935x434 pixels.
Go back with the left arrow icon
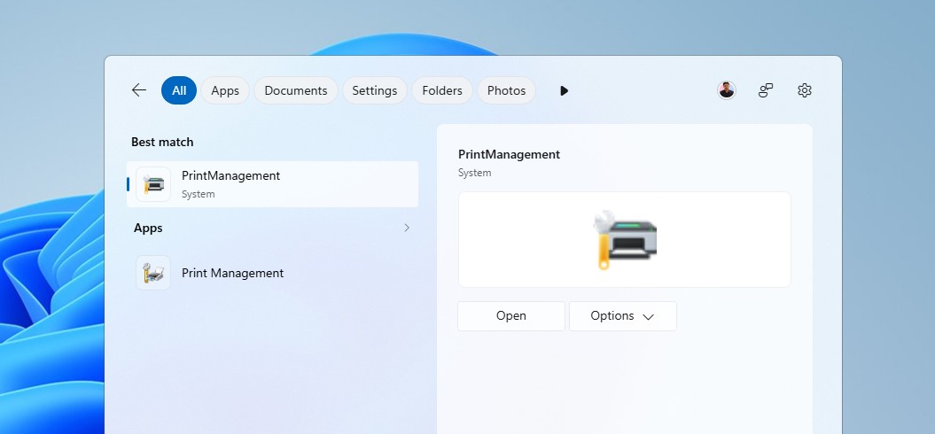pyautogui.click(x=139, y=90)
